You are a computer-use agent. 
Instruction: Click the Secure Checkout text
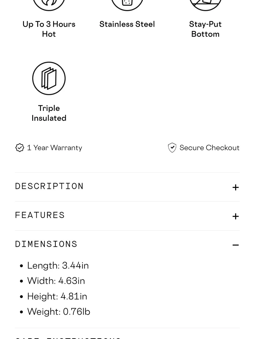coord(209,148)
